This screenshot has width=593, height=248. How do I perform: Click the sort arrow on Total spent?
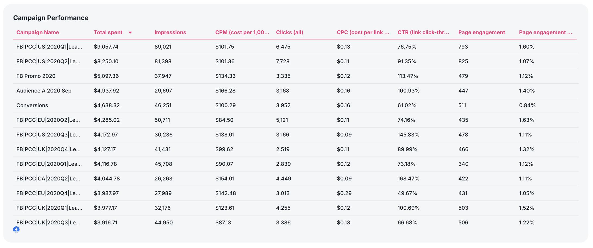[130, 32]
